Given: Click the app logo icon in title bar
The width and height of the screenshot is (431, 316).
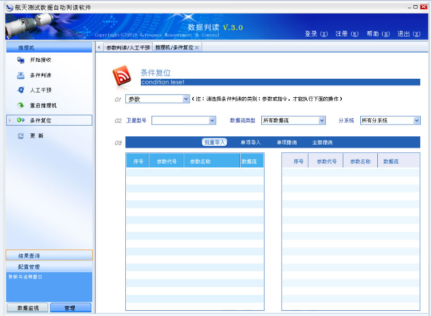Looking at the screenshot, I should pos(10,7).
